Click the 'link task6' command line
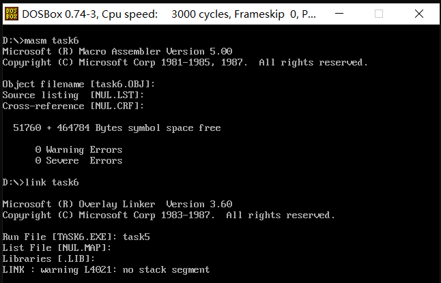 click(x=40, y=183)
